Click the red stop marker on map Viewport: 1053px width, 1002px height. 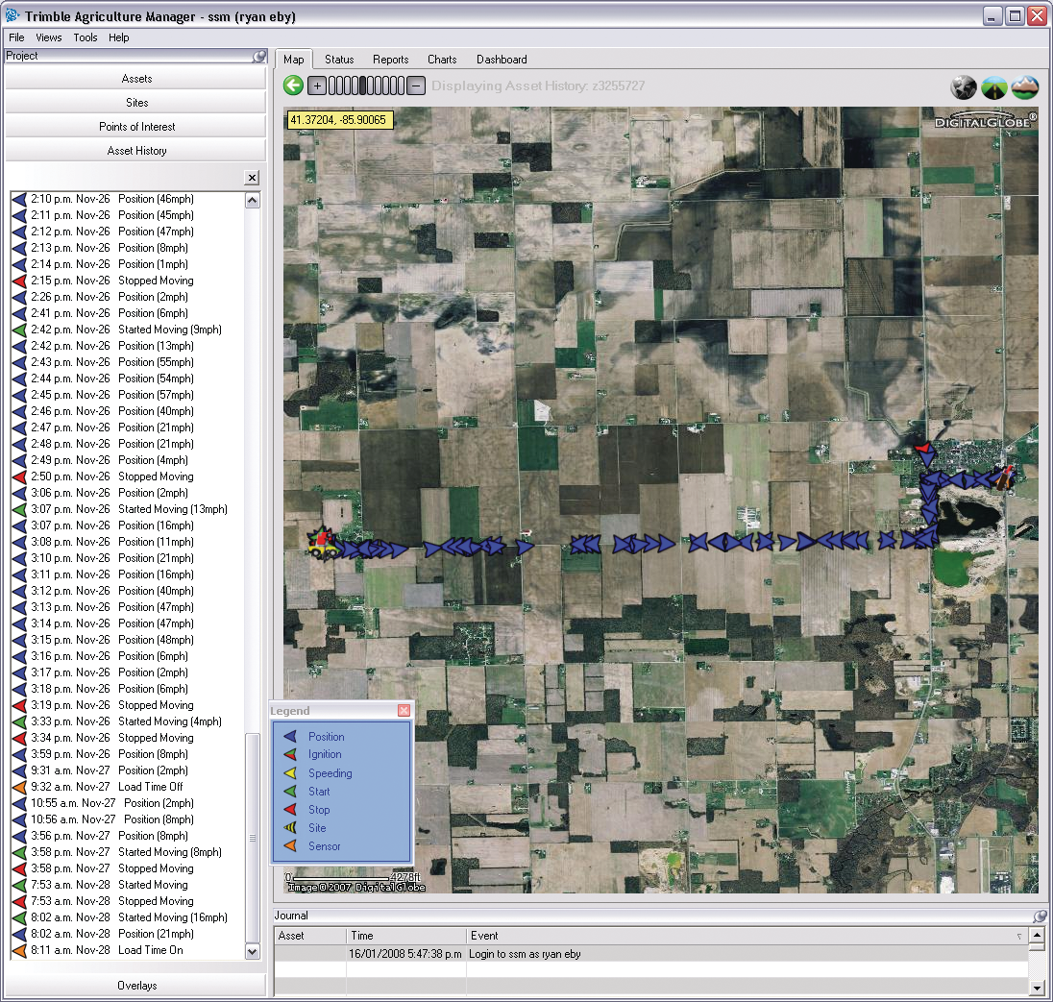[x=922, y=448]
